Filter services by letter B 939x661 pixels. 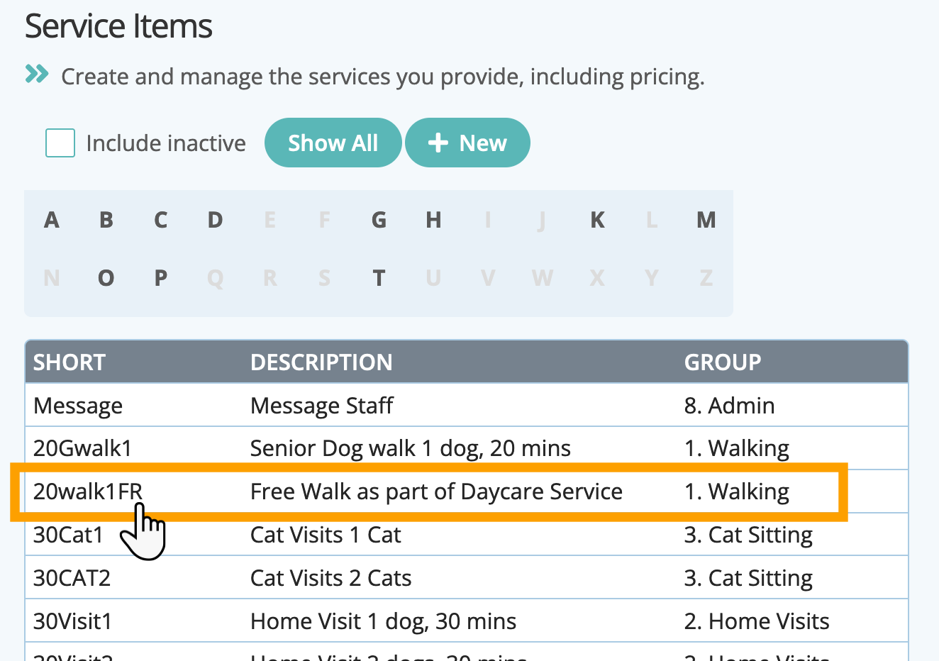tap(106, 221)
